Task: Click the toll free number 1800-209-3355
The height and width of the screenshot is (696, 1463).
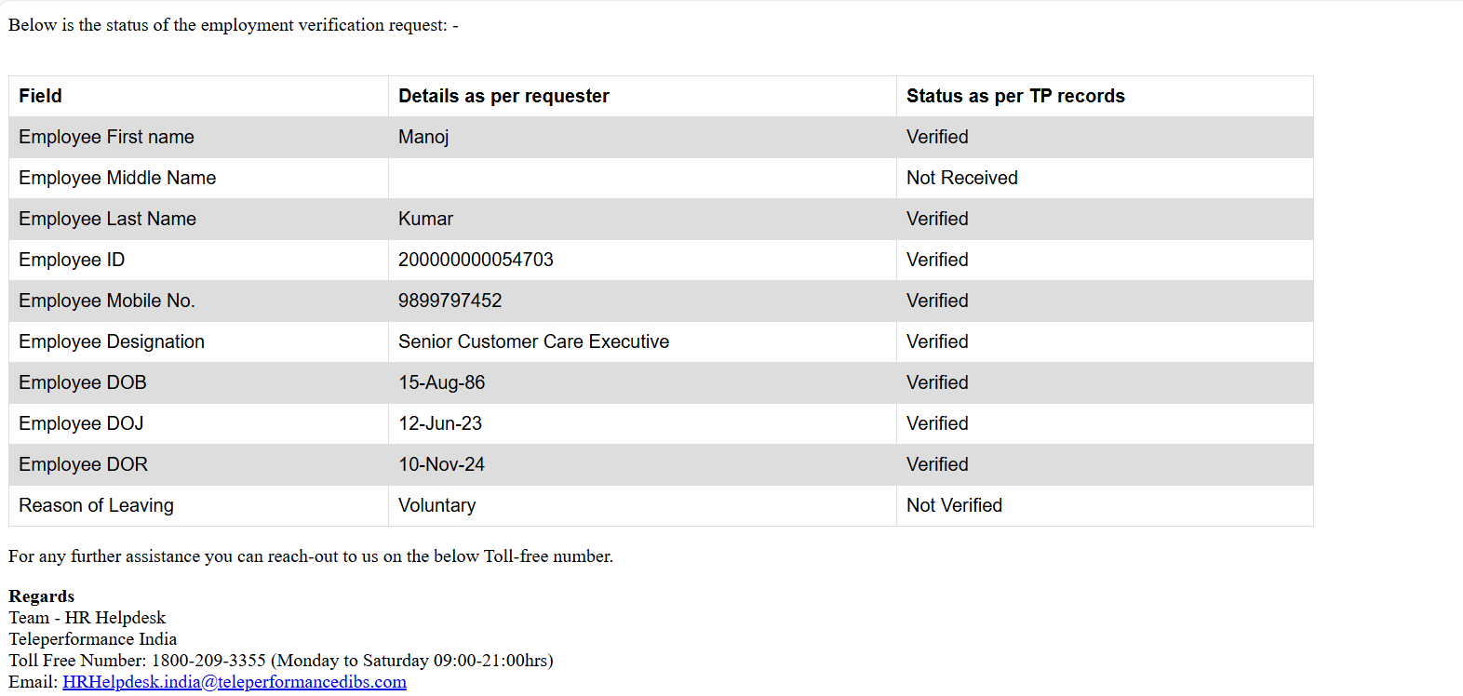Action: point(208,661)
